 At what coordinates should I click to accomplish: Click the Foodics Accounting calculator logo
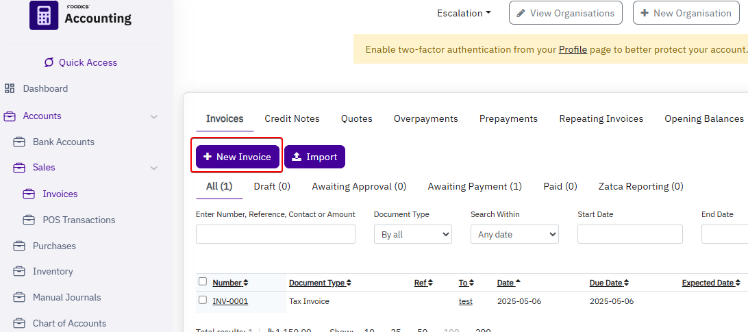(44, 15)
